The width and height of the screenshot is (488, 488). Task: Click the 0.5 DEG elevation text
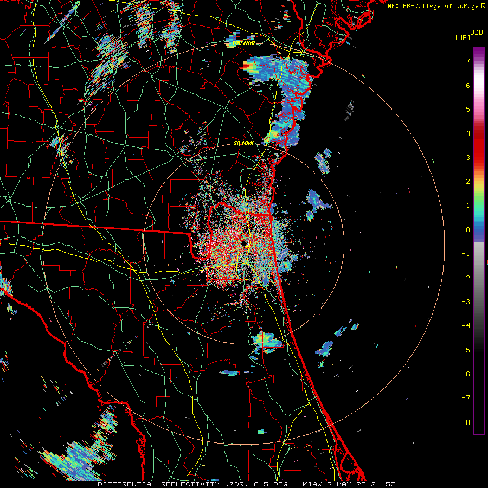tap(271, 484)
